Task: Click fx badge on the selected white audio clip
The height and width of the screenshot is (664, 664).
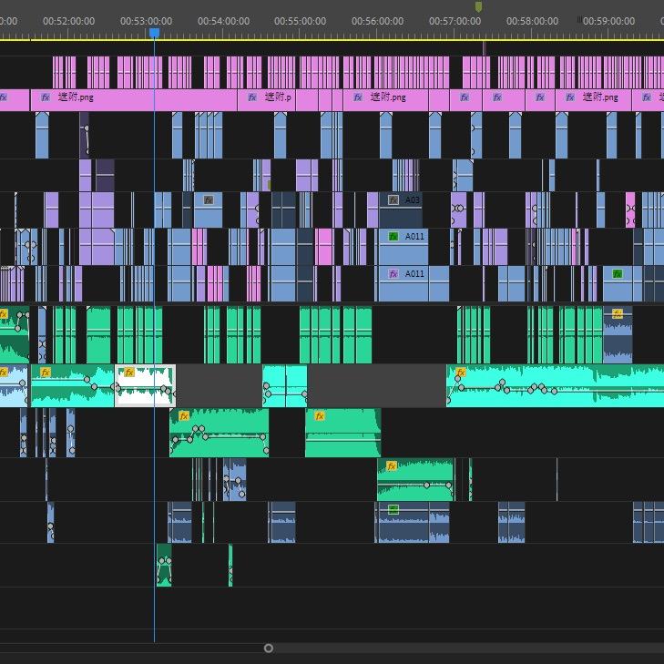Action: click(129, 373)
